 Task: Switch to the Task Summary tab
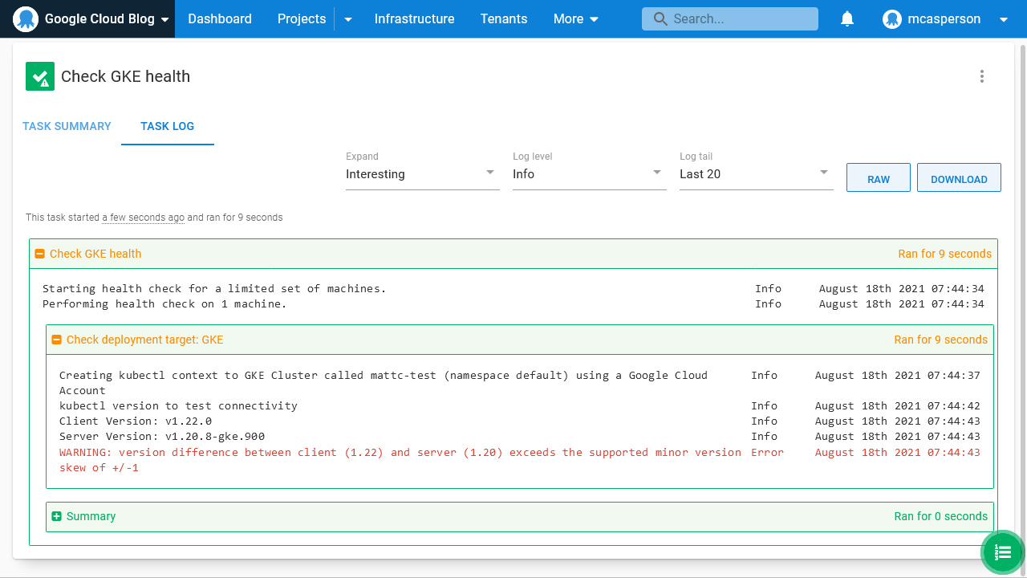pyautogui.click(x=67, y=126)
